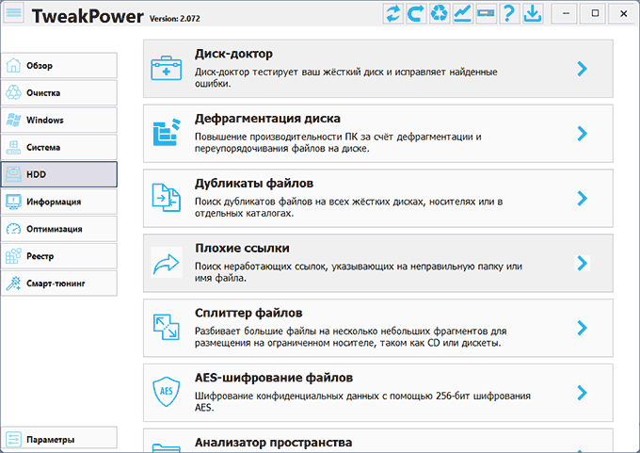Launch AES-шифрование файлов tool title
640x453 pixels.
point(274,378)
